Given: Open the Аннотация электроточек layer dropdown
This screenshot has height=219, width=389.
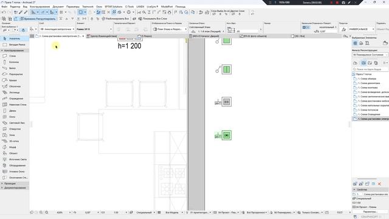Looking at the screenshot, I should (x=57, y=29).
